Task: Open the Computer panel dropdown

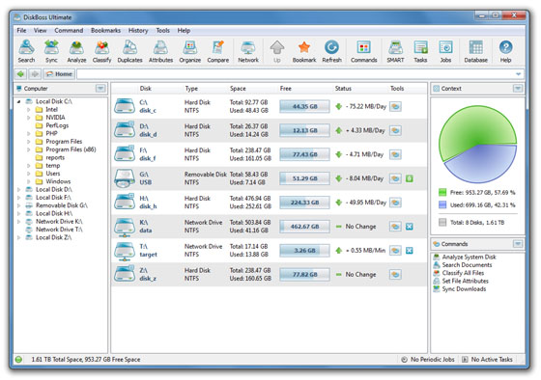Action: (x=100, y=89)
